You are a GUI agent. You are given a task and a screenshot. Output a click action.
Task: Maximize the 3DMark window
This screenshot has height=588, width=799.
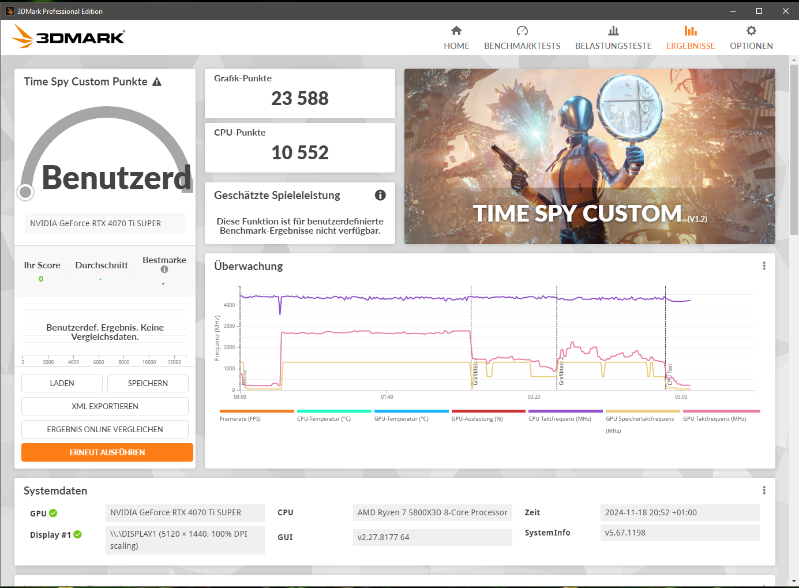tap(759, 11)
